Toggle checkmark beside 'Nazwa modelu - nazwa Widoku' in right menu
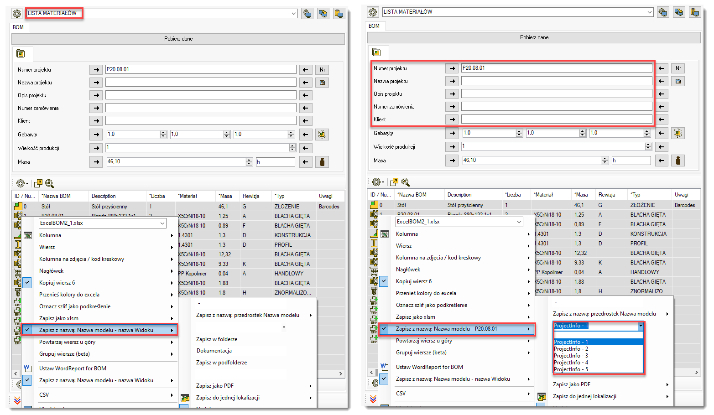The image size is (714, 415). 384,379
